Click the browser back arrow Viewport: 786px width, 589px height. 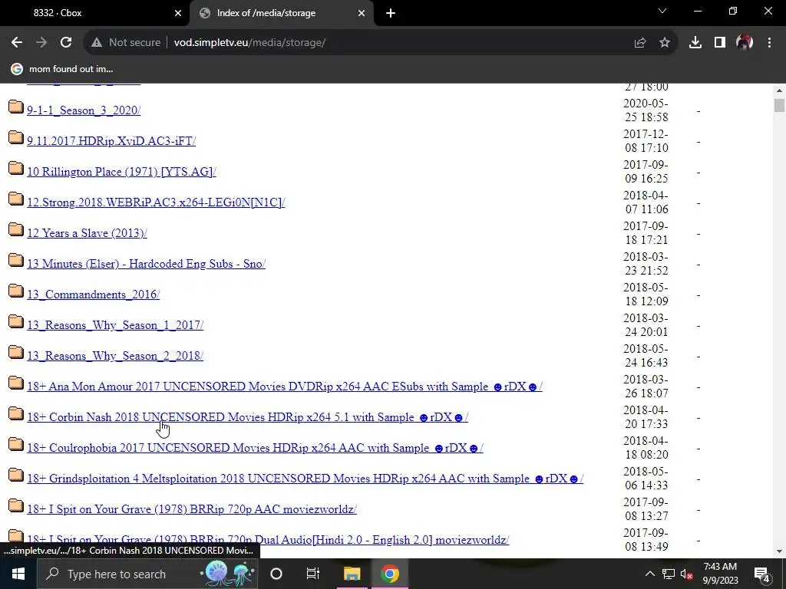click(x=17, y=43)
